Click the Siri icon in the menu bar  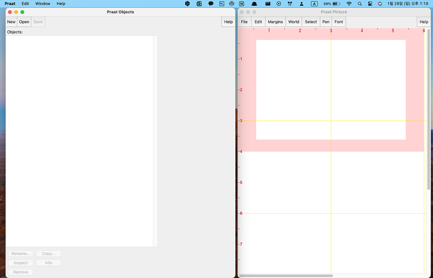tap(380, 4)
